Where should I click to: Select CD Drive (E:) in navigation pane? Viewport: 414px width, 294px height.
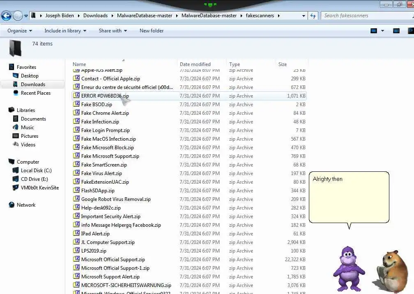pyautogui.click(x=34, y=179)
